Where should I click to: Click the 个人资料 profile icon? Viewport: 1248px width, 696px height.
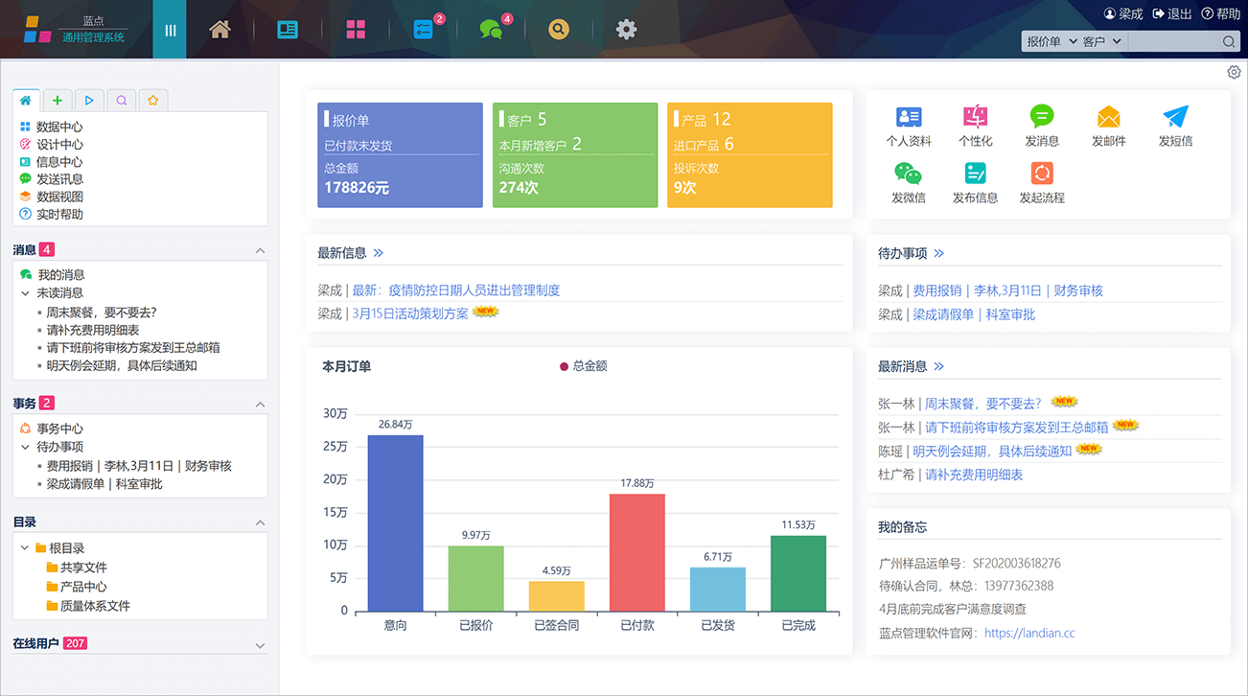[908, 117]
